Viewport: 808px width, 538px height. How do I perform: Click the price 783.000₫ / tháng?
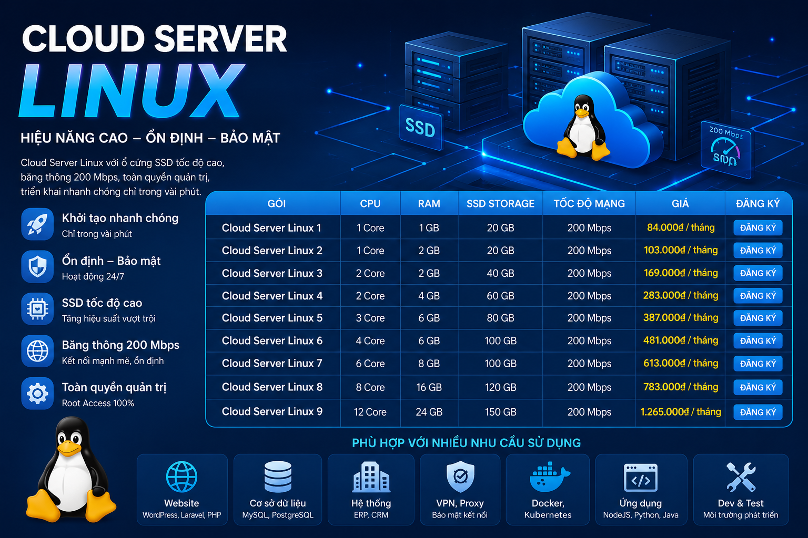[x=681, y=387]
